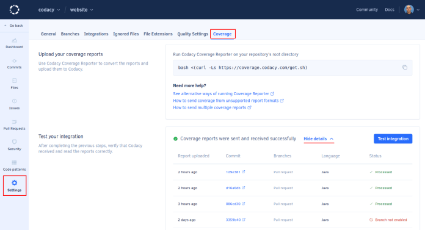Screen dimensions: 425x230
Task: Go to the Files sidebar icon
Action: pyautogui.click(x=15, y=81)
